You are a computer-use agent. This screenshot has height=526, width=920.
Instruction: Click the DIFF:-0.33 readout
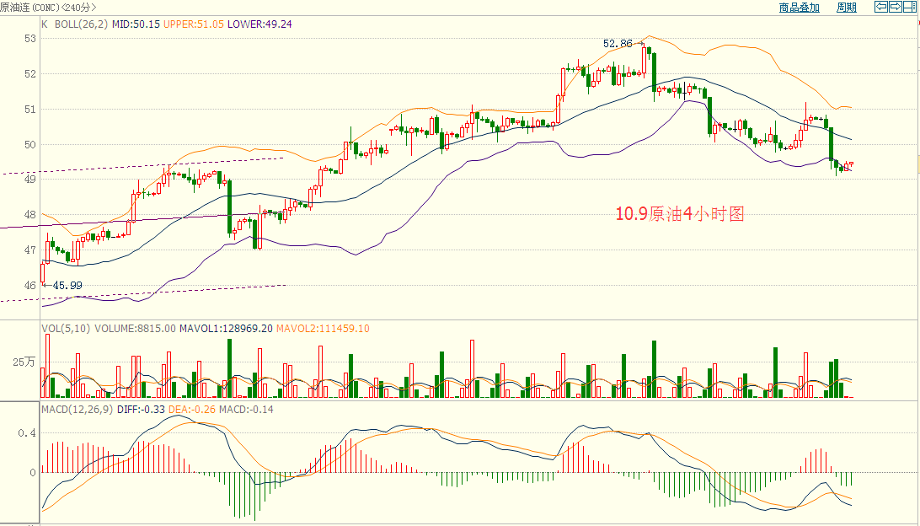point(141,409)
